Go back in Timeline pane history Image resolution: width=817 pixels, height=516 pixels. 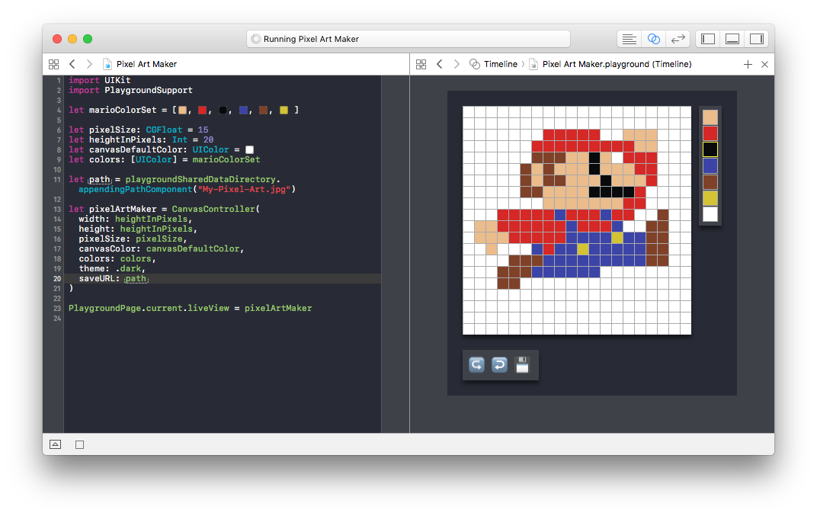(440, 64)
